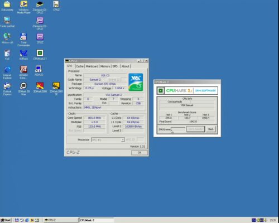Viewport: 279px width, 223px height.
Task: Click the Specification value VIA Samuel 2
Action: pos(114,95)
